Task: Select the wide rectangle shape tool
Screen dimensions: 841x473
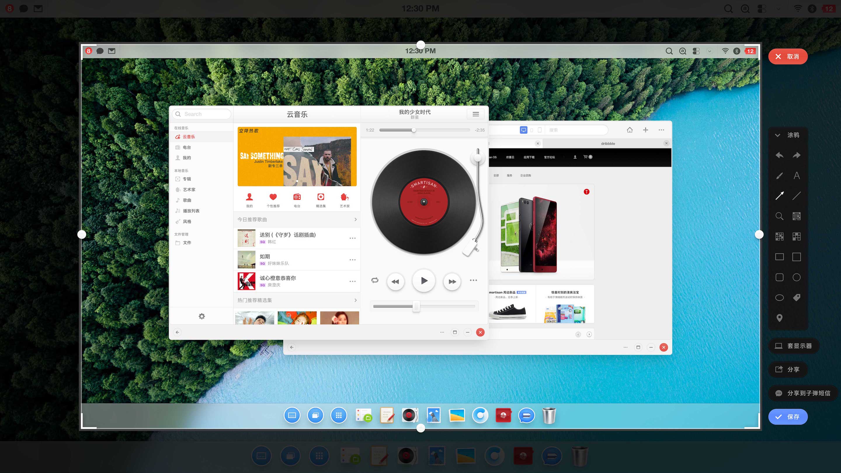Action: click(x=779, y=257)
